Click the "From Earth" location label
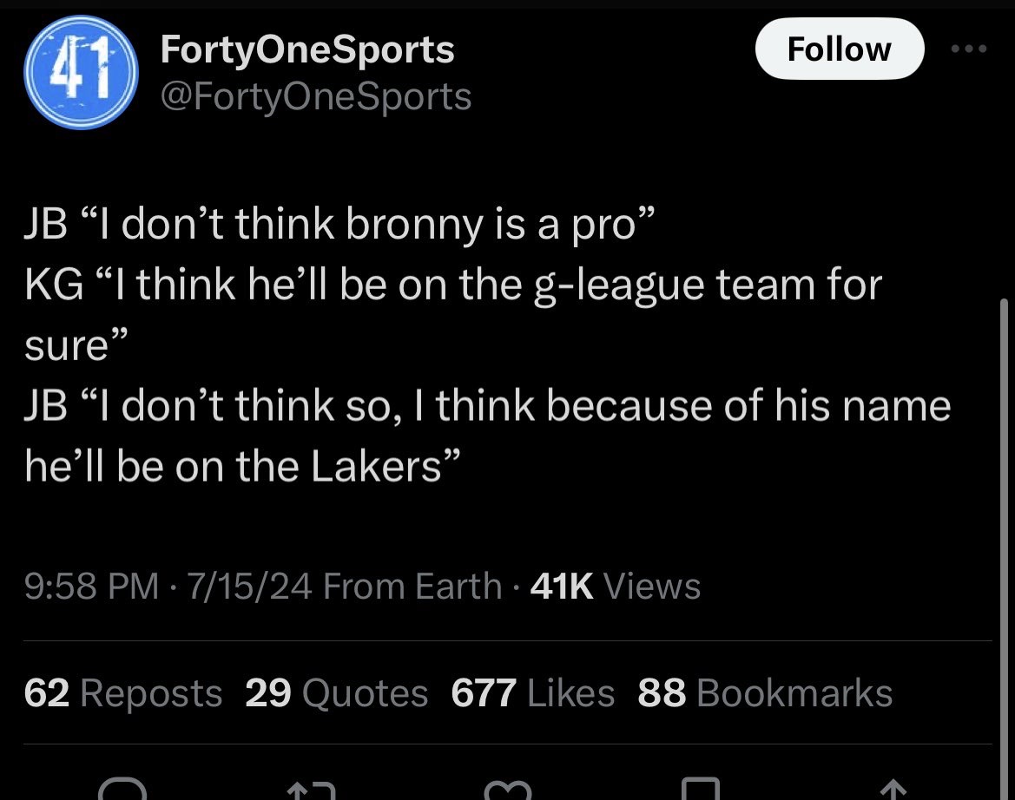 pyautogui.click(x=412, y=587)
